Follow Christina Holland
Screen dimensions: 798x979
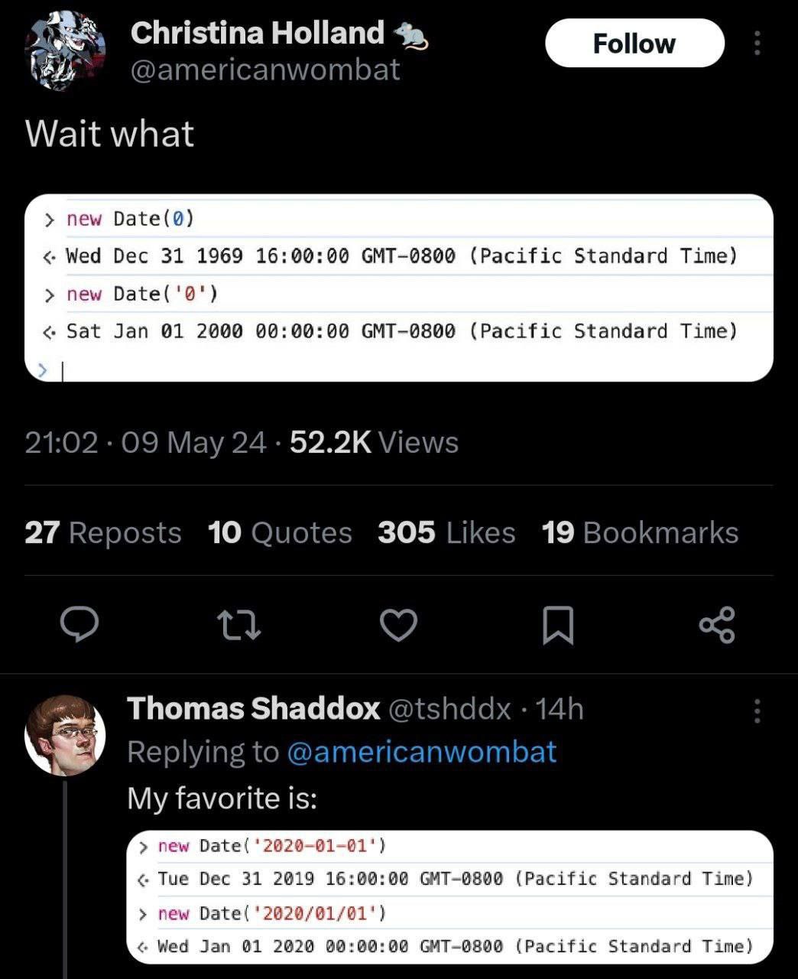pyautogui.click(x=634, y=43)
